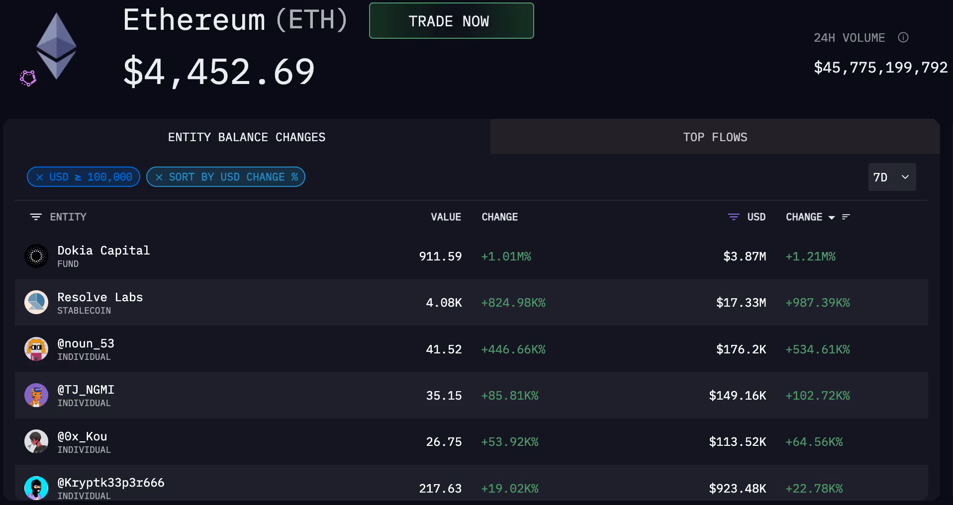This screenshot has height=505, width=953.
Task: Click the USD column header label
Action: click(756, 217)
